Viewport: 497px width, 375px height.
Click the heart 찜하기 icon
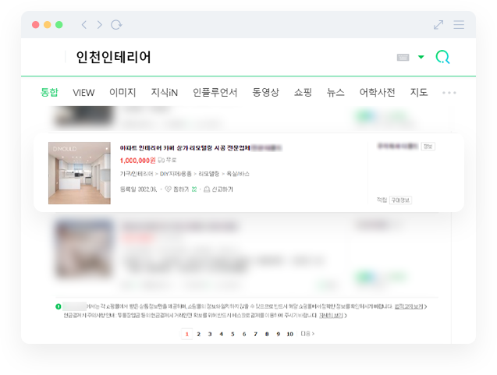coord(169,189)
